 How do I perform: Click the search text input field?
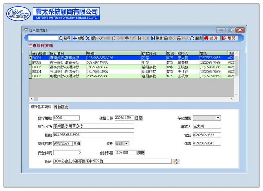(x=43, y=38)
